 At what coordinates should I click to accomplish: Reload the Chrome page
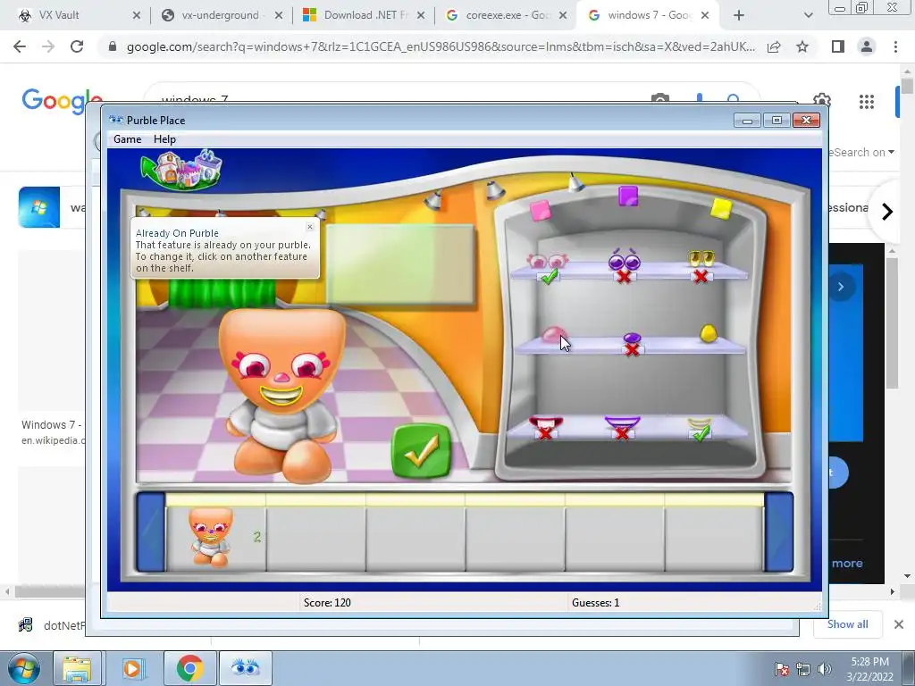point(77,46)
